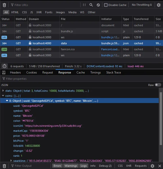
Task: Click the clear requests trash icon
Action: click(4, 5)
